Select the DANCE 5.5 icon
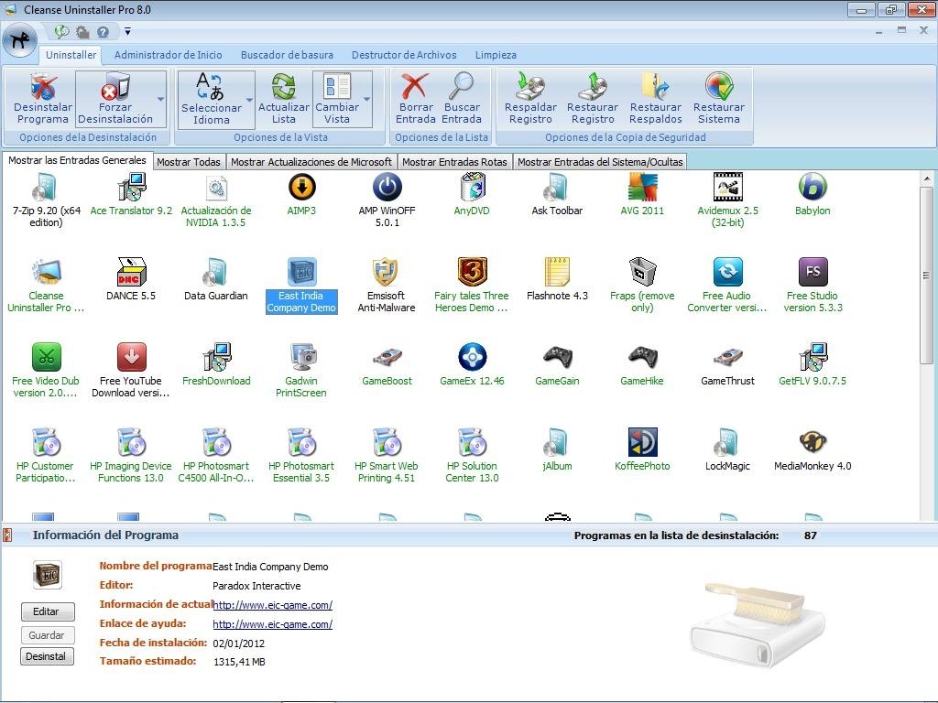Image resolution: width=938 pixels, height=703 pixels. 131,272
